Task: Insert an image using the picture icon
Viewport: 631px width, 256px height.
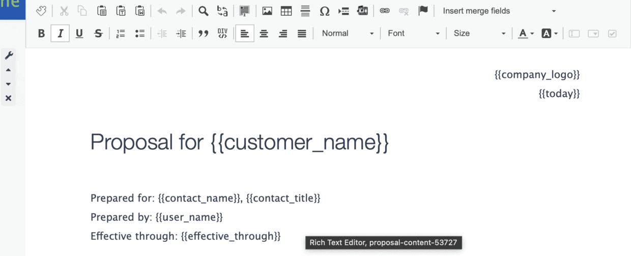Action: click(267, 11)
